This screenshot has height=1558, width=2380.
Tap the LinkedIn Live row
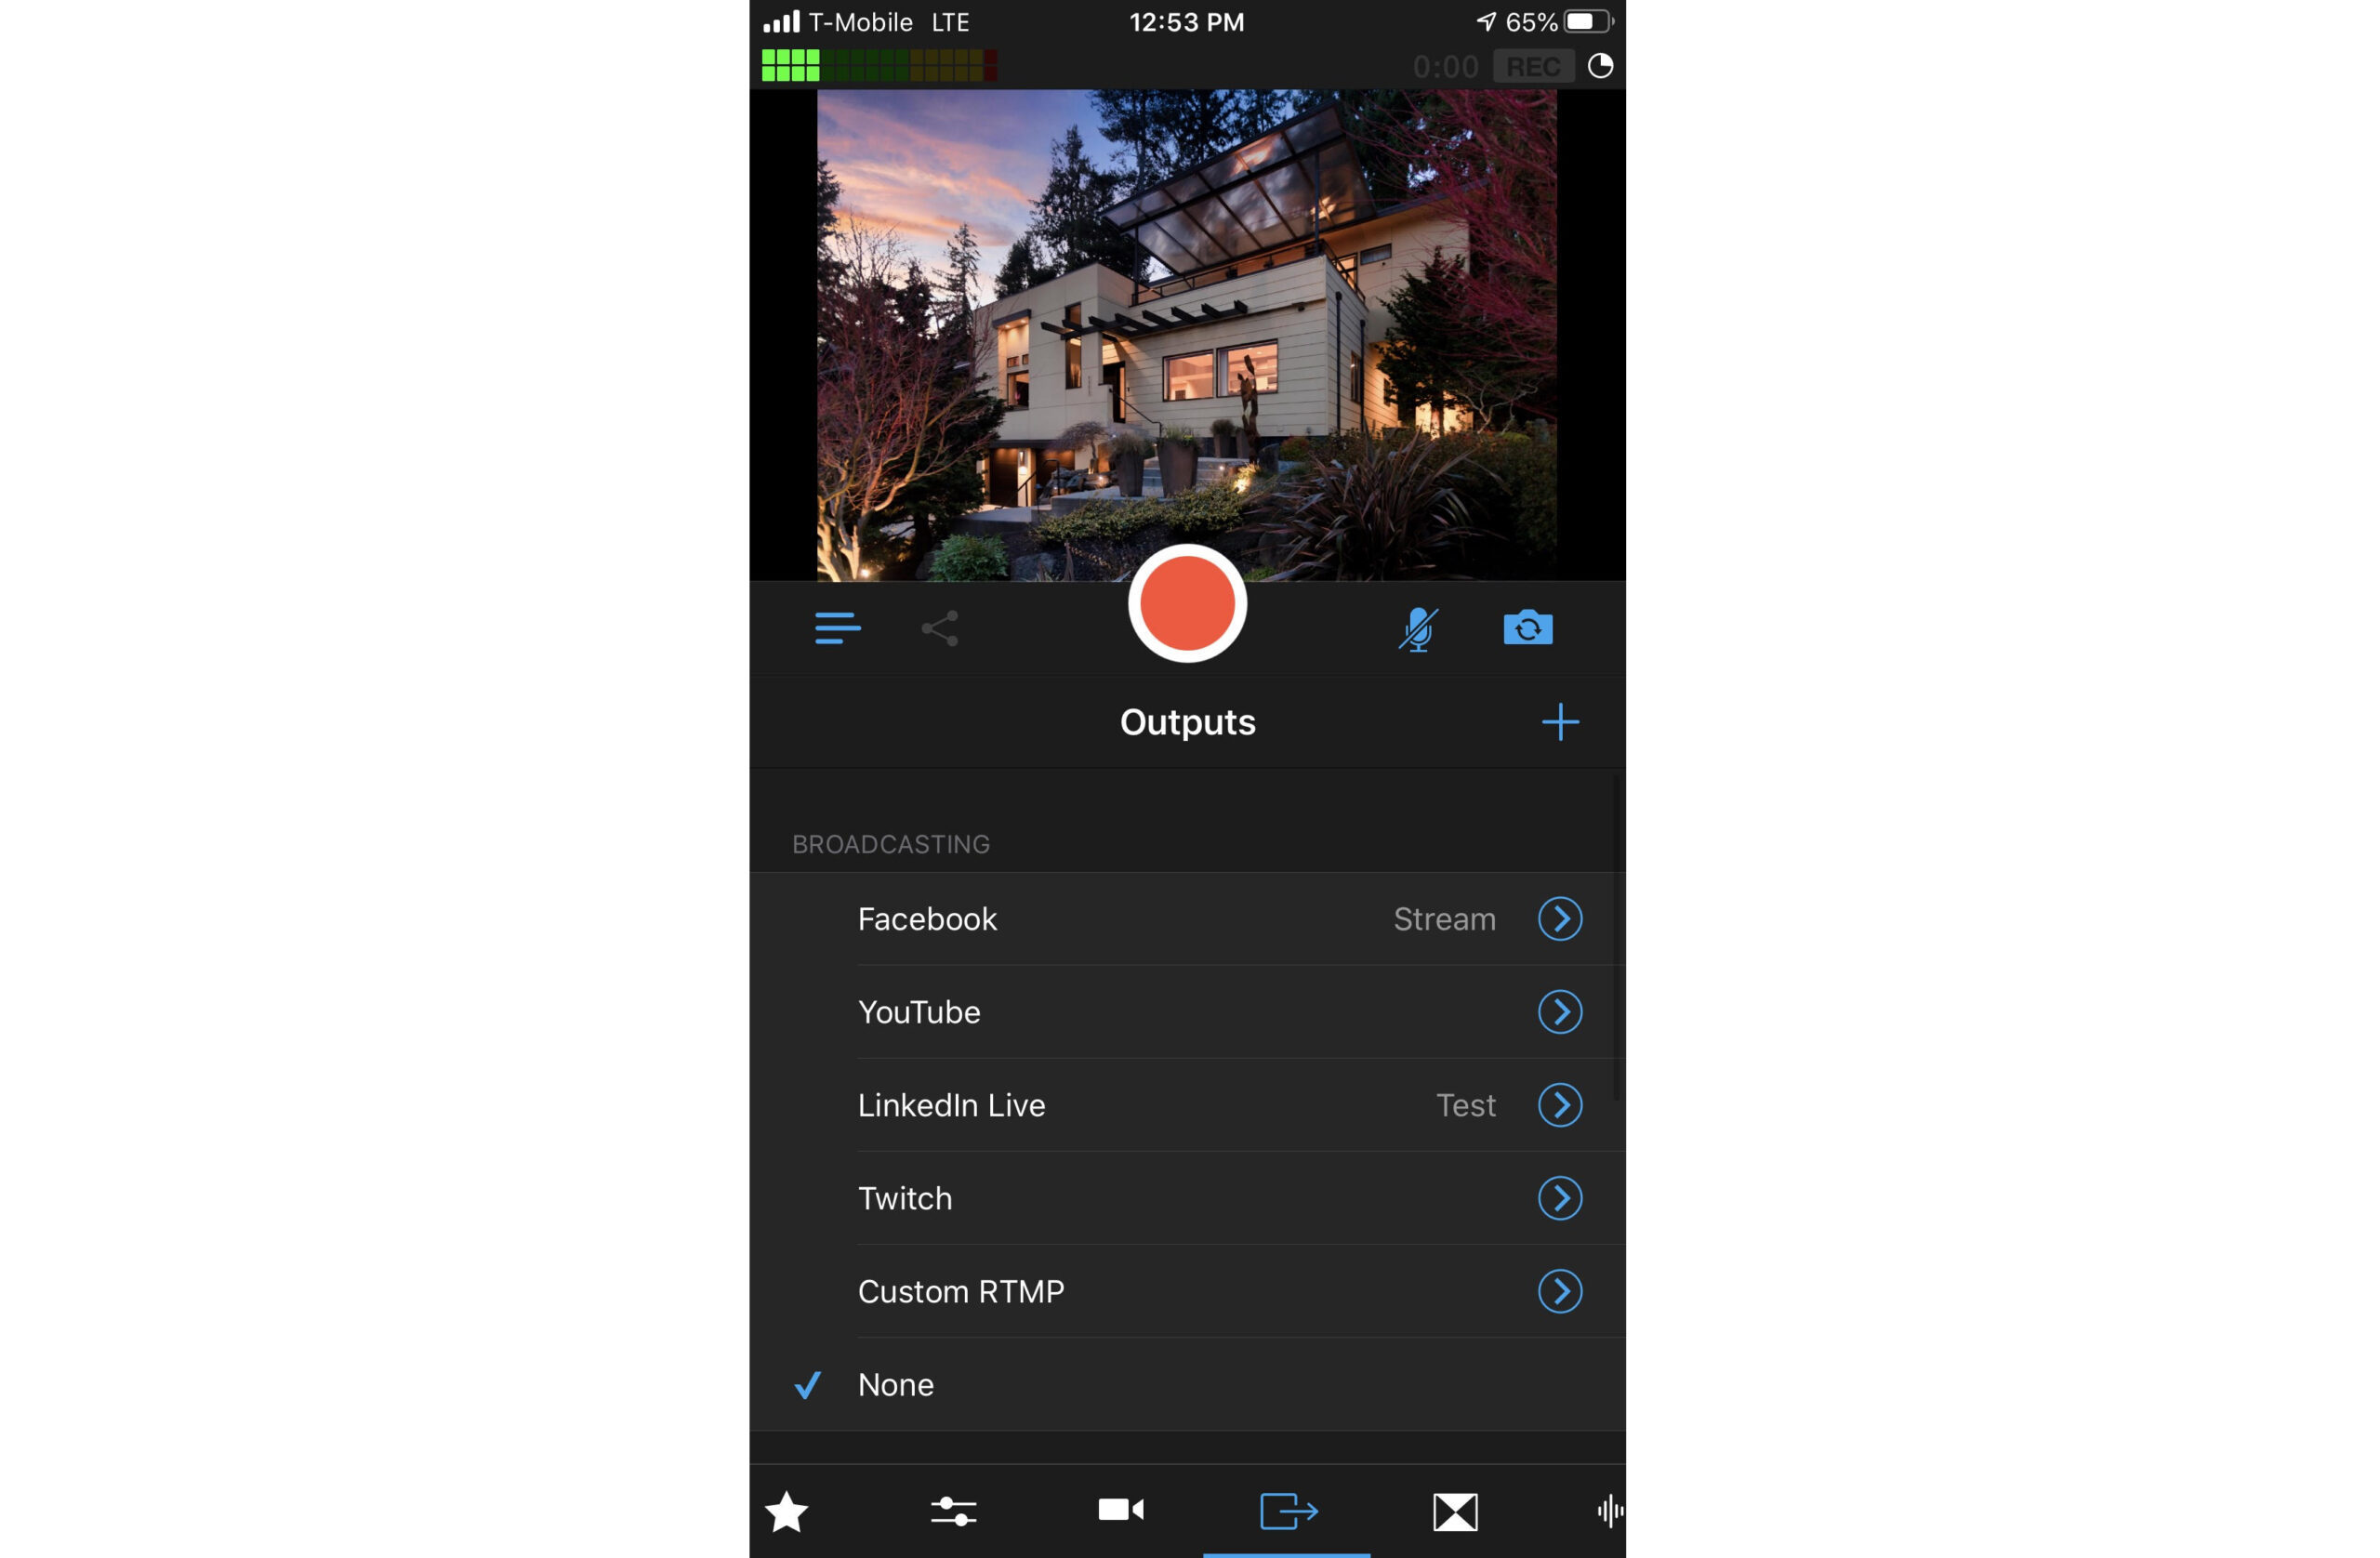tap(1189, 1104)
